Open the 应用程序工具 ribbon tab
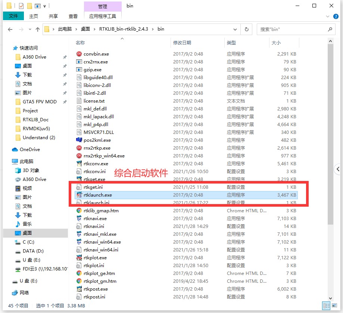This screenshot has height=313, width=343. pos(103,16)
